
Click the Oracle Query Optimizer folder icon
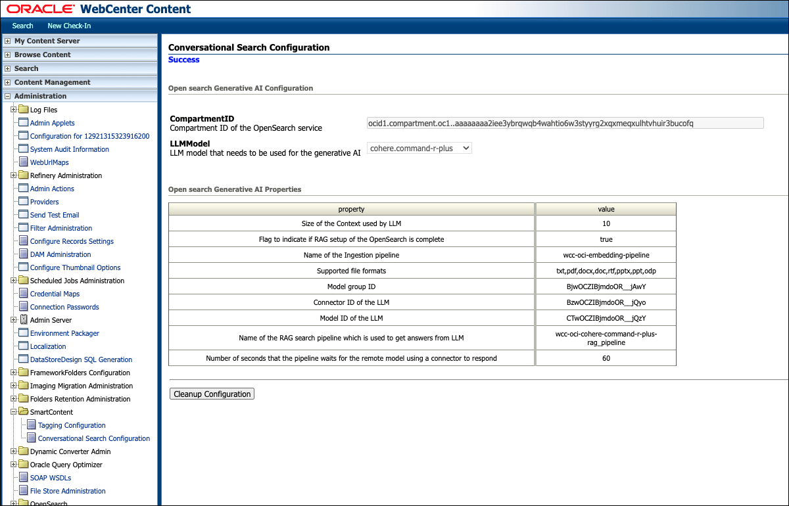click(x=23, y=465)
